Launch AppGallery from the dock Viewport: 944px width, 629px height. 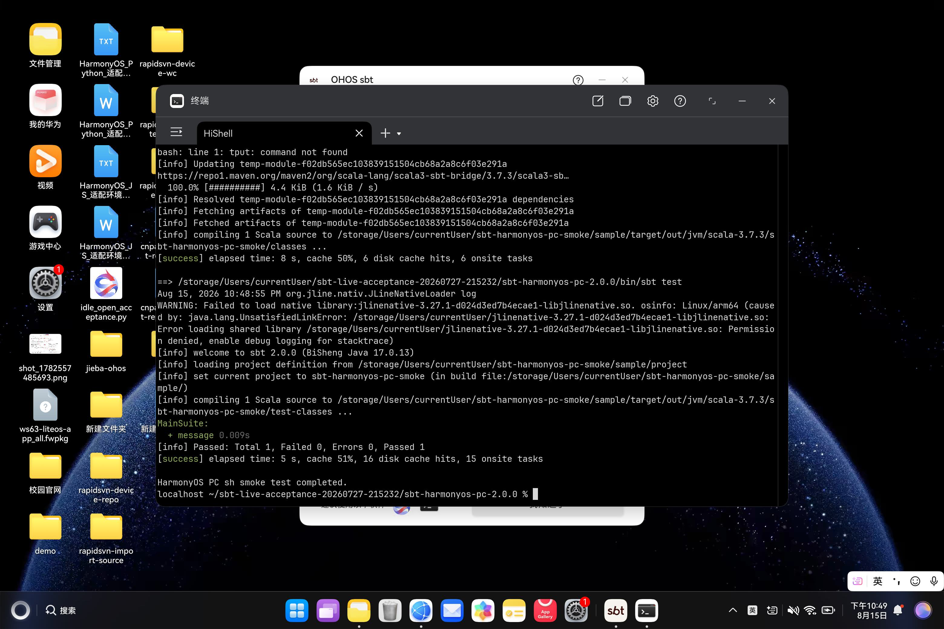[x=545, y=611]
